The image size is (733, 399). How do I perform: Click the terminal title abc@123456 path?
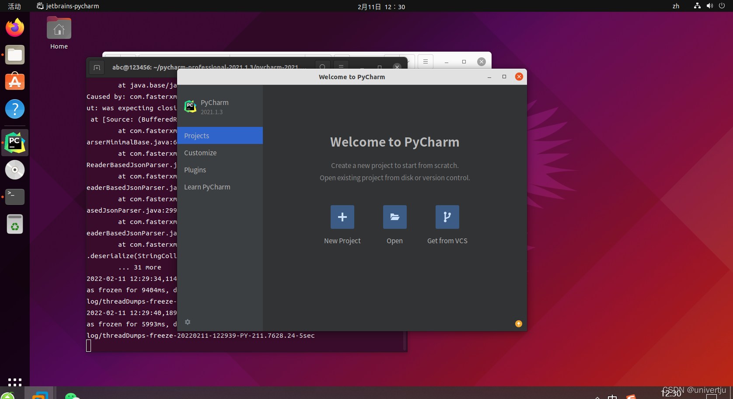pyautogui.click(x=209, y=67)
